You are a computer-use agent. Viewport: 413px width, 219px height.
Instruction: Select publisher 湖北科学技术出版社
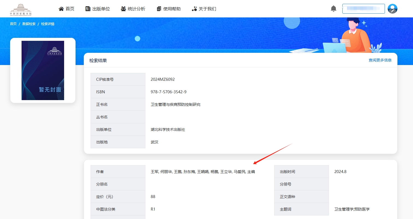click(x=168, y=129)
